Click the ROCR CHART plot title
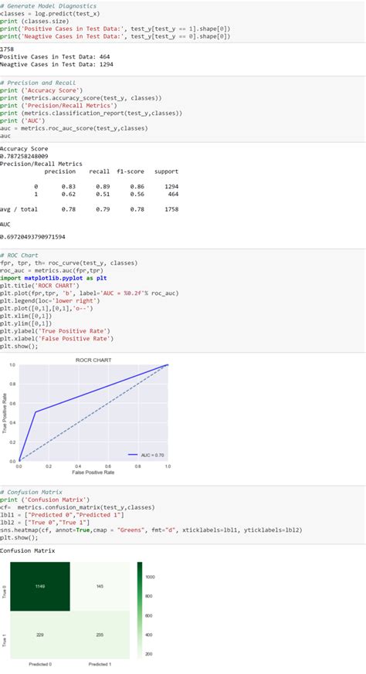The image size is (366, 674). (x=93, y=360)
